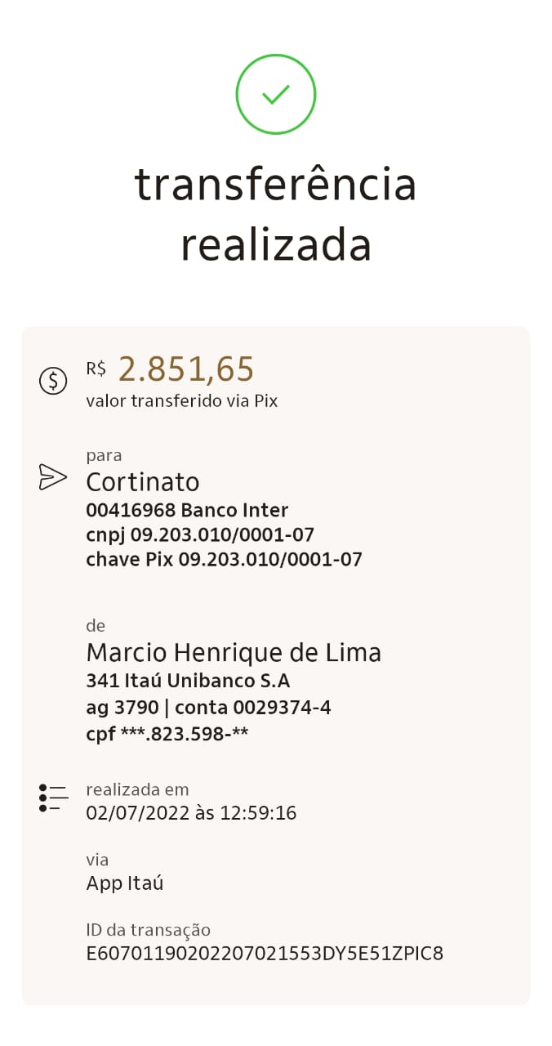
Task: Select the masked cpf line
Action: (167, 734)
